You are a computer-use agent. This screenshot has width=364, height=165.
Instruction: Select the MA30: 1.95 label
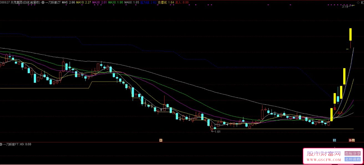116,2
